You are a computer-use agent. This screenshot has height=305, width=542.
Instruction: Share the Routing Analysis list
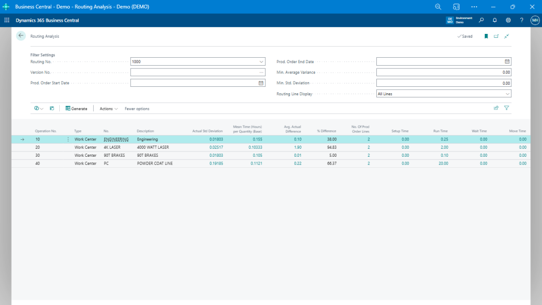[496, 107]
